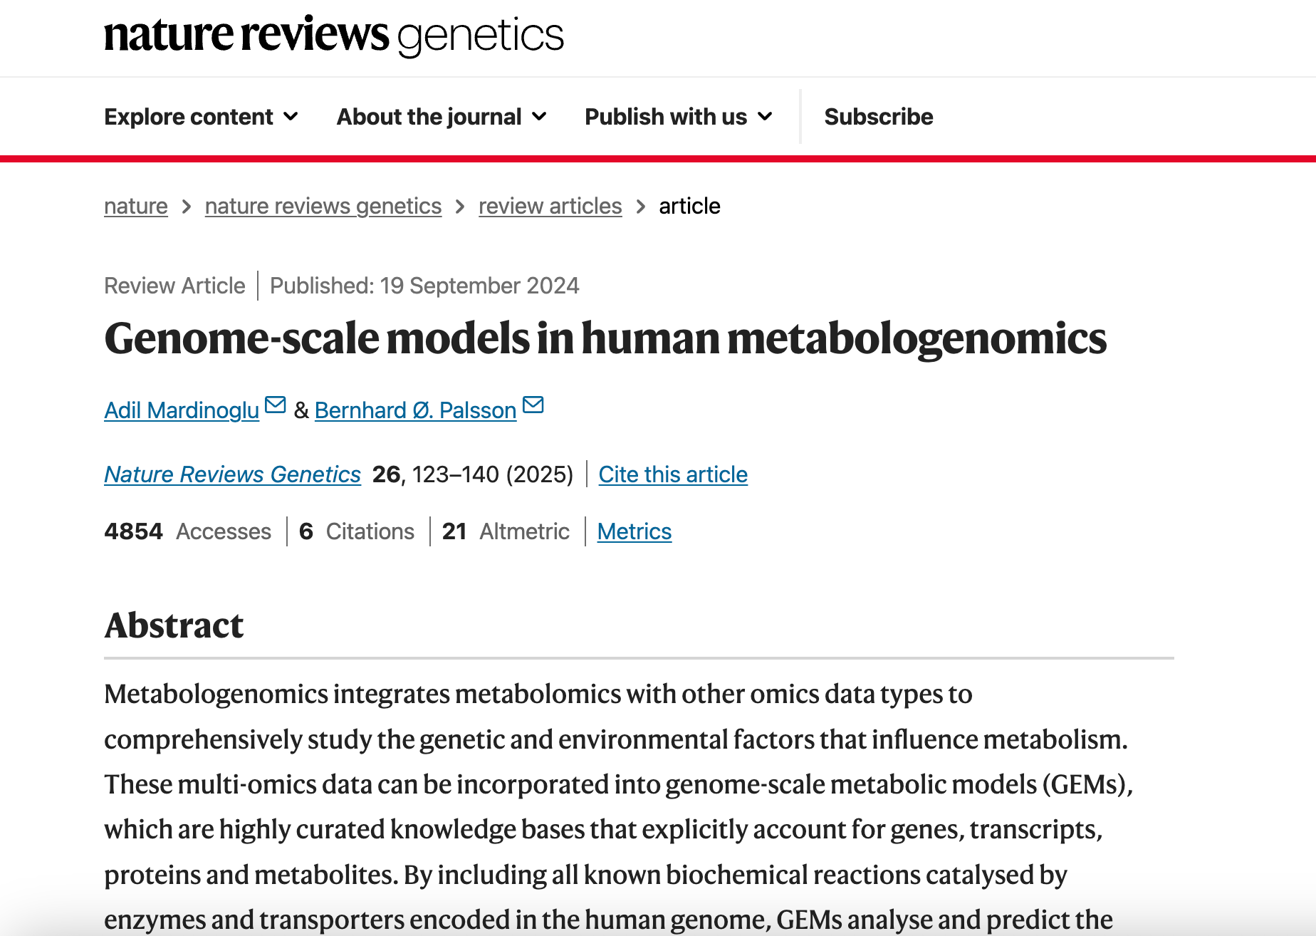Click Cite this article link
Screen dimensions: 1316x936
[672, 474]
